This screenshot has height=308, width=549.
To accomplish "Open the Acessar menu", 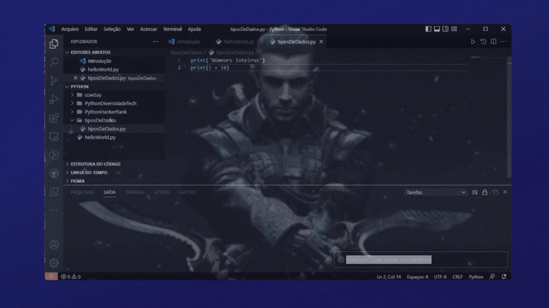I will click(148, 29).
